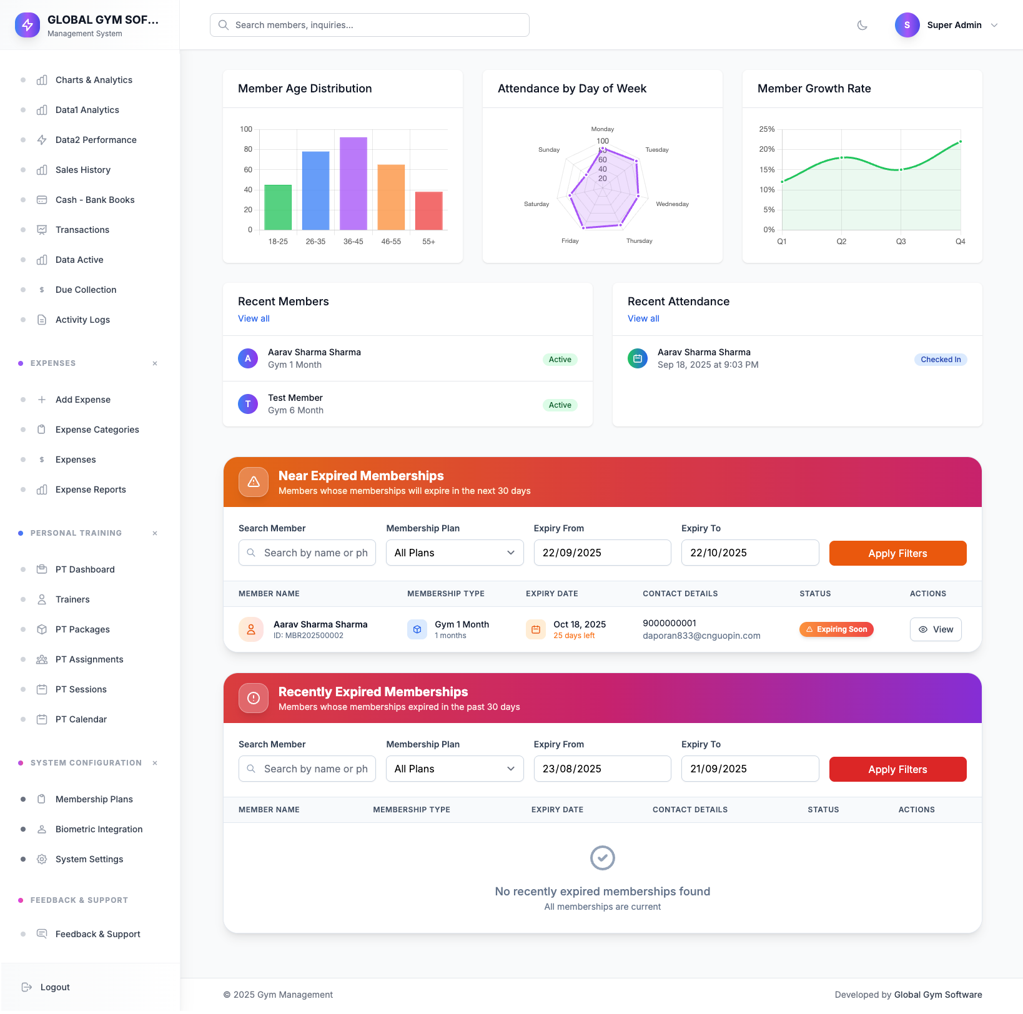Select the Add Expense plus icon

41,400
